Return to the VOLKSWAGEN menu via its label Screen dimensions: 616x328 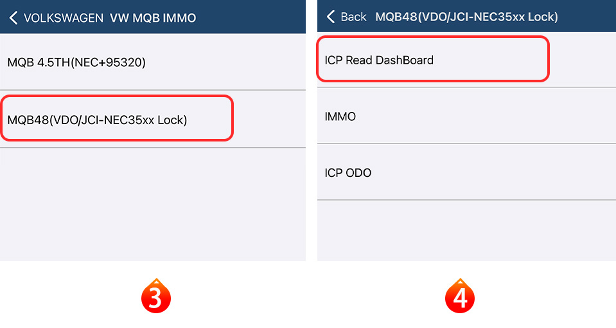click(x=63, y=18)
